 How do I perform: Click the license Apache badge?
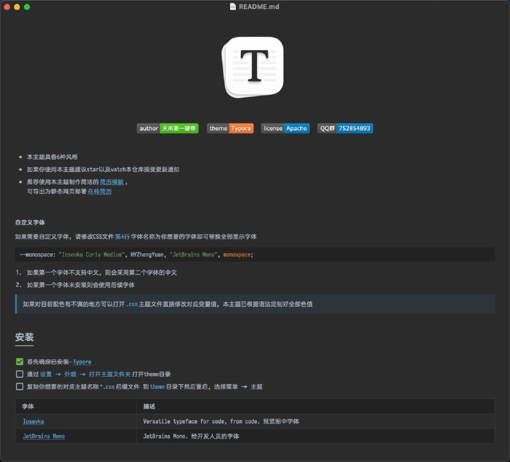[285, 129]
